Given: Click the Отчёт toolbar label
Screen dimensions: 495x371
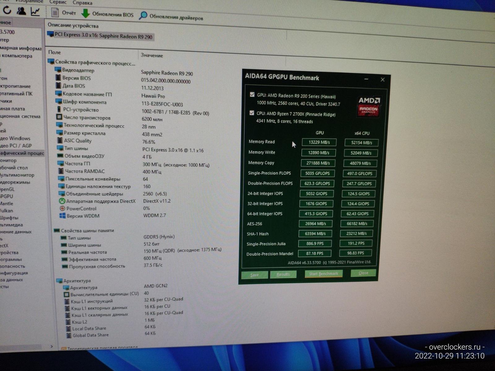Looking at the screenshot, I should point(69,13).
